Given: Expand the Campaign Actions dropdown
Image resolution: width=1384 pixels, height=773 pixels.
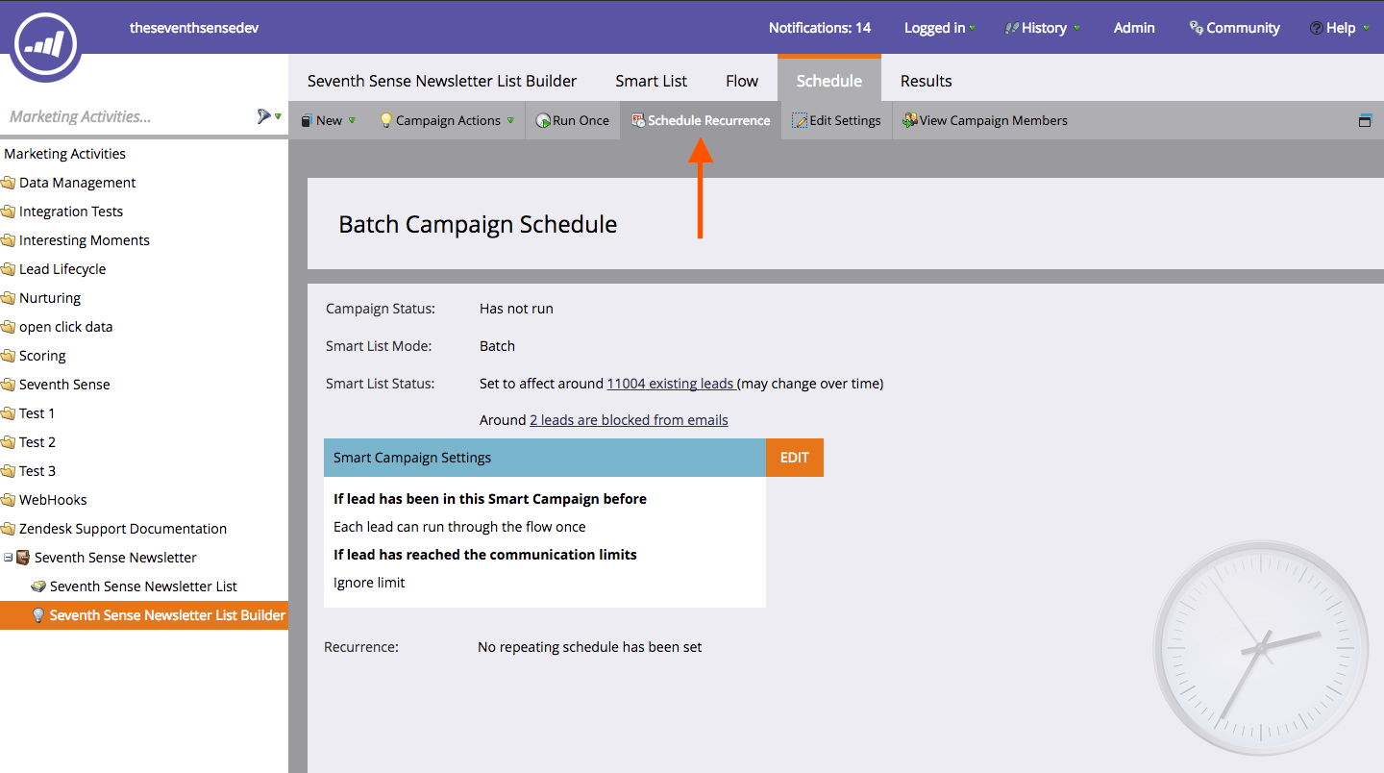Looking at the screenshot, I should point(448,121).
